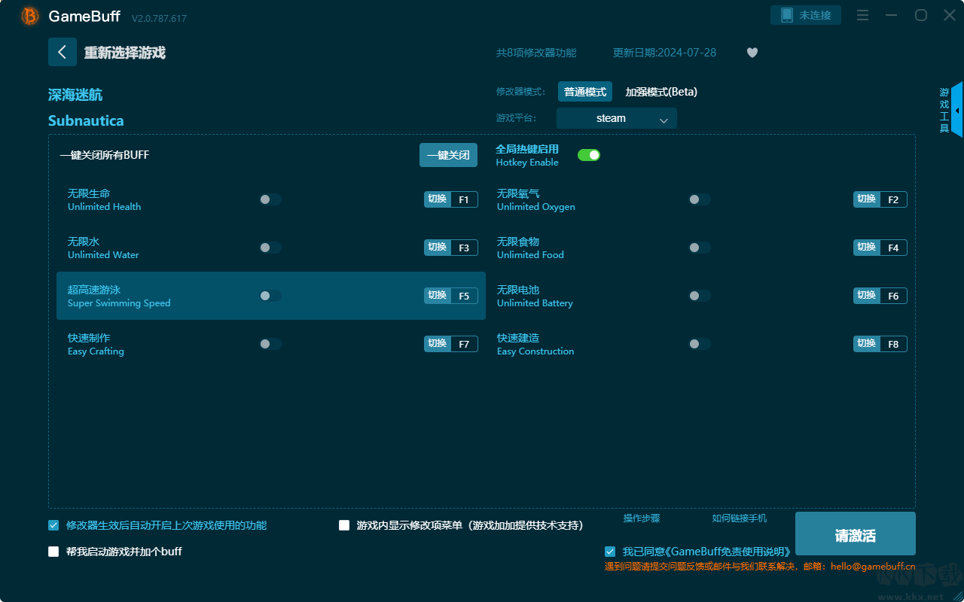Enable Easy Construction toggle
The width and height of the screenshot is (964, 602).
(700, 344)
